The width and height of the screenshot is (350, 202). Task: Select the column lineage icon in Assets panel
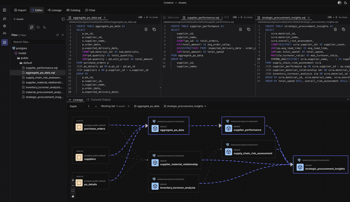pos(45,27)
